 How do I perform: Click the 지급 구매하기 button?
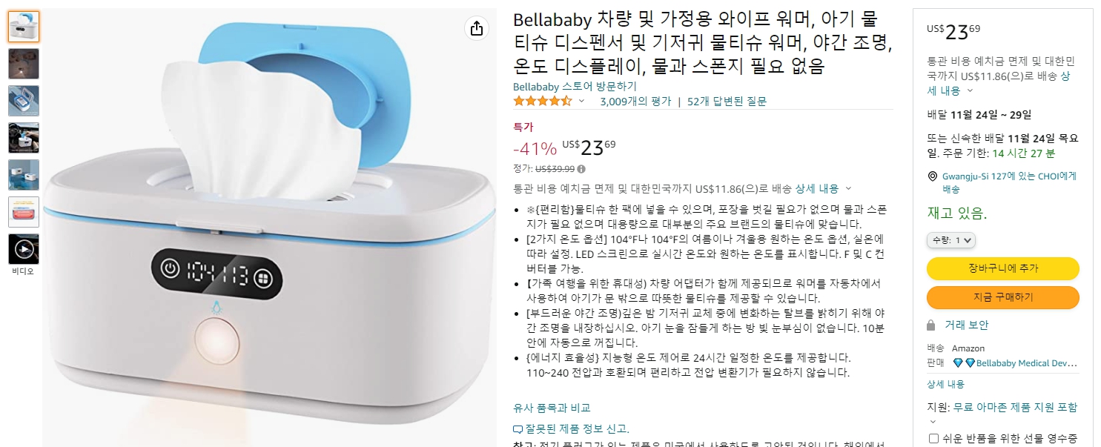(x=1002, y=297)
